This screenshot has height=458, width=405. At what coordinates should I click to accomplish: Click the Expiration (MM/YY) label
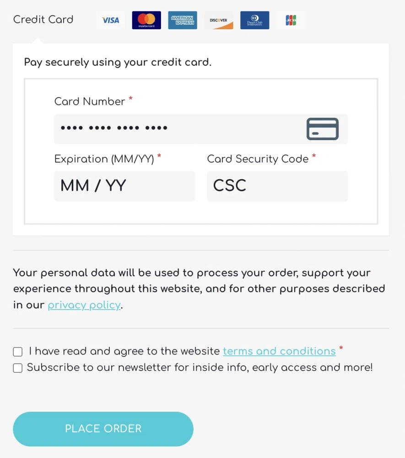104,159
